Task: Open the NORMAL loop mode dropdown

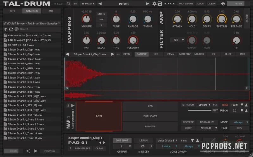Action: tap(207, 128)
